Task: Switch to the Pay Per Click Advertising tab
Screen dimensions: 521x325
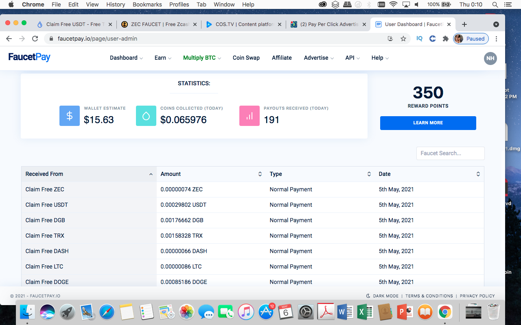Action: point(329,24)
